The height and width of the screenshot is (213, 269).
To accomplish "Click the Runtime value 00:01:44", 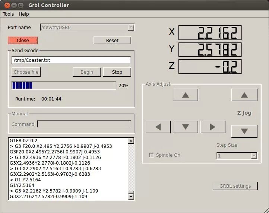I will pyautogui.click(x=51, y=99).
